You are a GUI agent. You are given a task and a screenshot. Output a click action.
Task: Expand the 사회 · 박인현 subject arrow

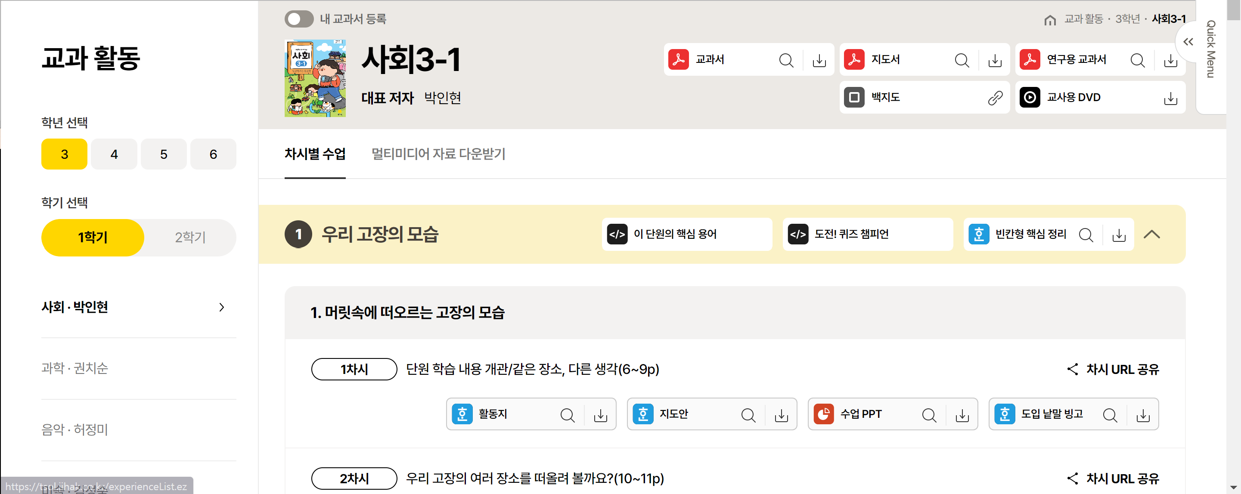(x=221, y=307)
